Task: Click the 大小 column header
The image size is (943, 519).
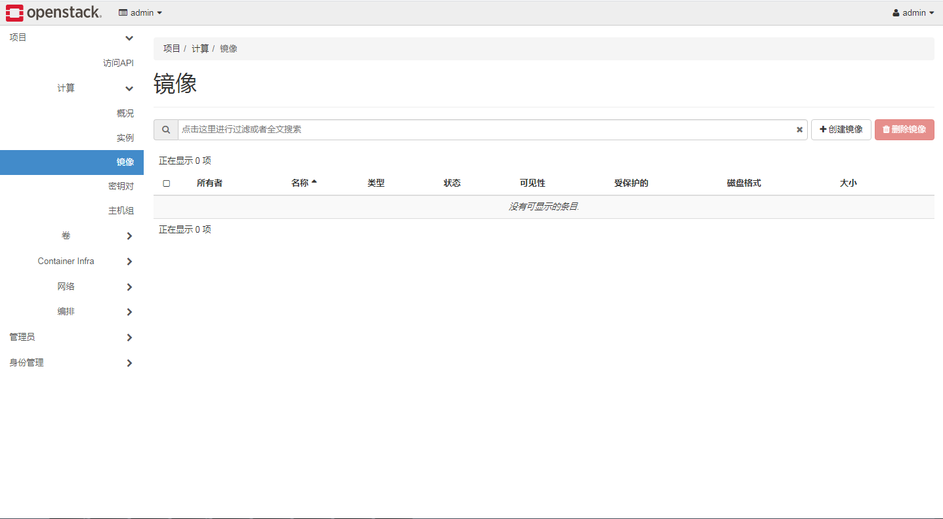Action: click(x=849, y=183)
